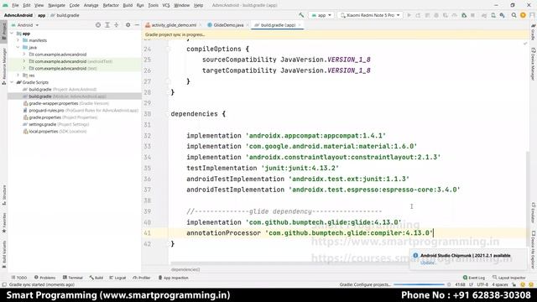537x302 pixels.
Task: Open the Build menu
Action: coord(128,5)
